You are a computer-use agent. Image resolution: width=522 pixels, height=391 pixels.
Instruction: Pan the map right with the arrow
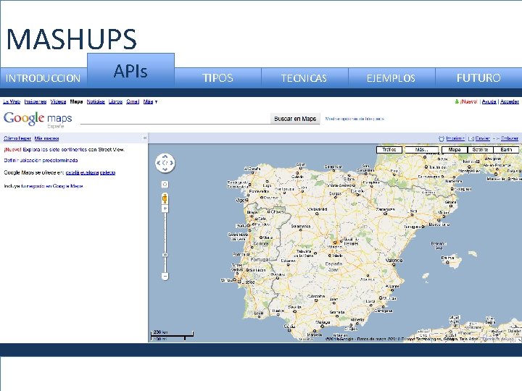coord(171,163)
